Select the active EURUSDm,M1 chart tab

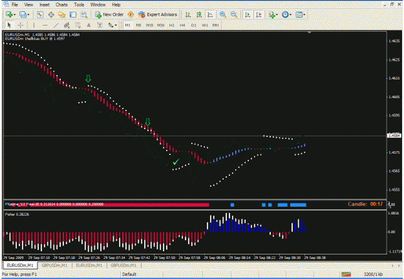(x=20, y=265)
